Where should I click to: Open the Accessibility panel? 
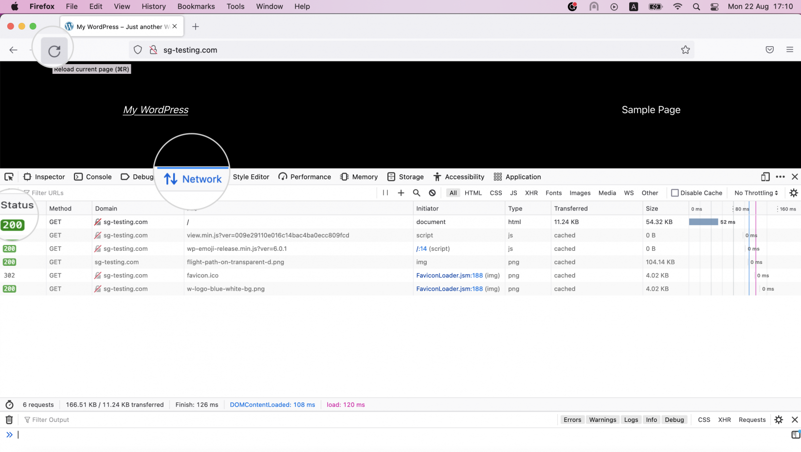459,177
